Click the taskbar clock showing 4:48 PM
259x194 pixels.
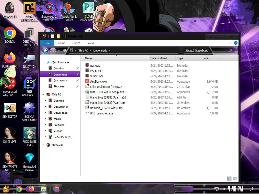point(235,189)
